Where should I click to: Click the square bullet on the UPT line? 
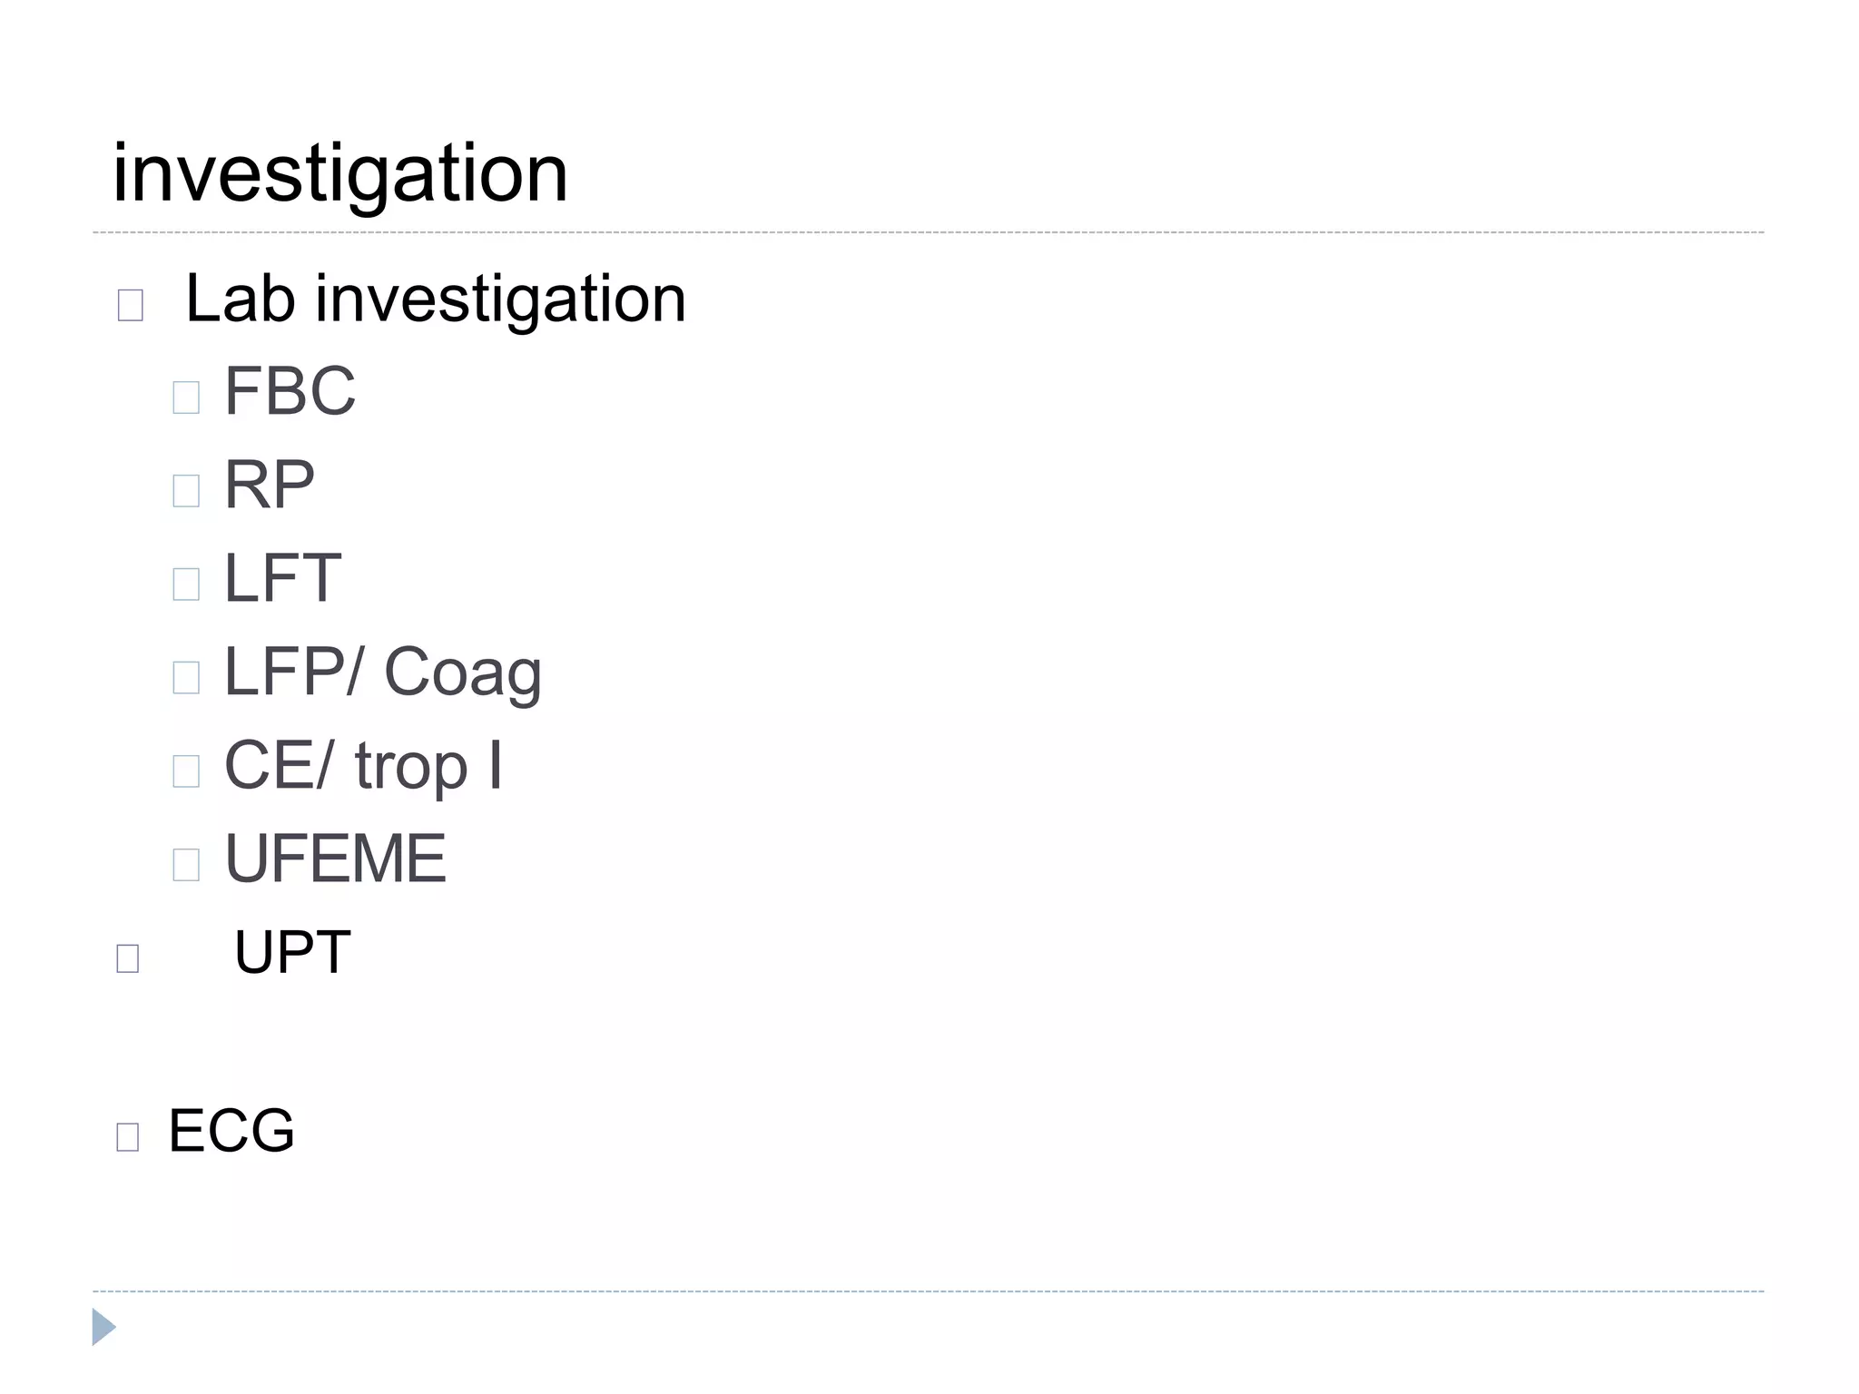click(128, 958)
